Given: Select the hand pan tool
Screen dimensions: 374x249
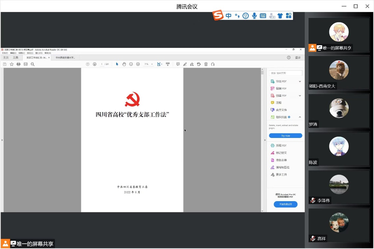Looking at the screenshot, I should click(x=124, y=64).
